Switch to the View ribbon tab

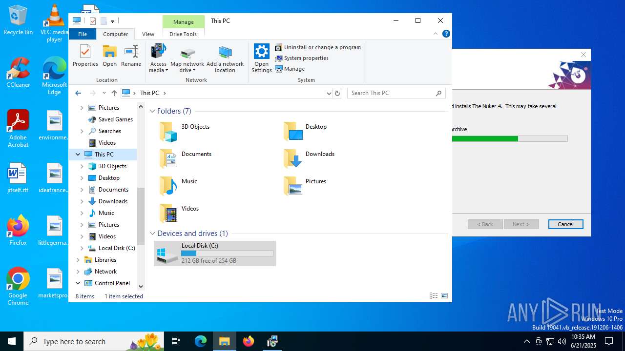point(148,34)
